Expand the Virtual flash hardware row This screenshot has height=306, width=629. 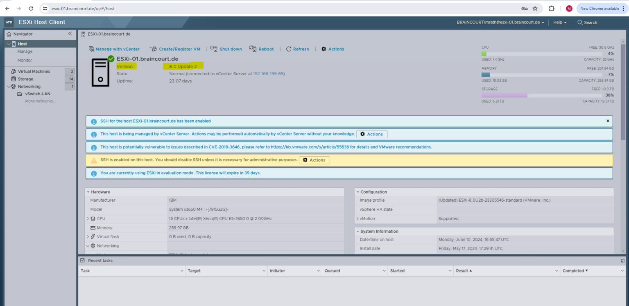[88, 236]
